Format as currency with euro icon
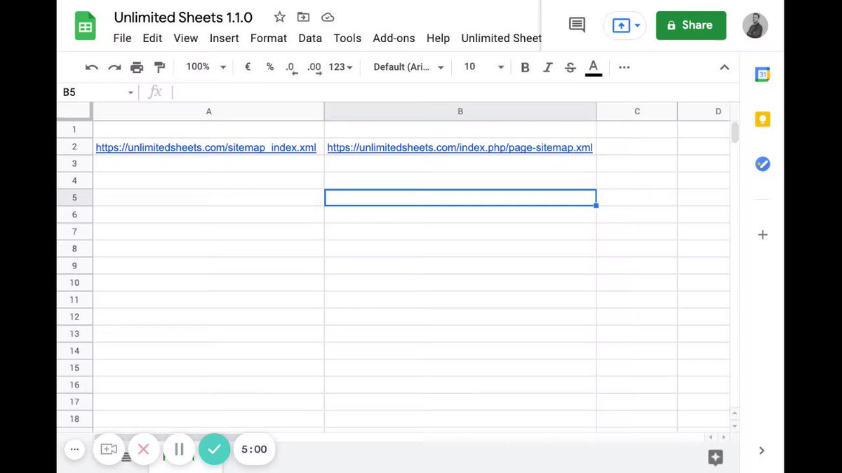 (248, 67)
